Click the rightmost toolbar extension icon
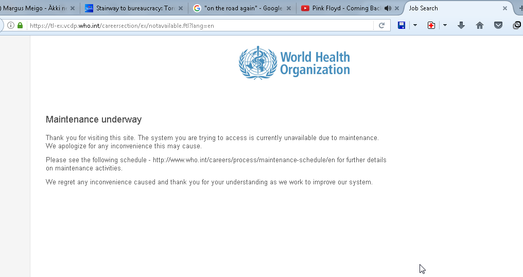Image resolution: width=523 pixels, height=277 pixels. (517, 25)
